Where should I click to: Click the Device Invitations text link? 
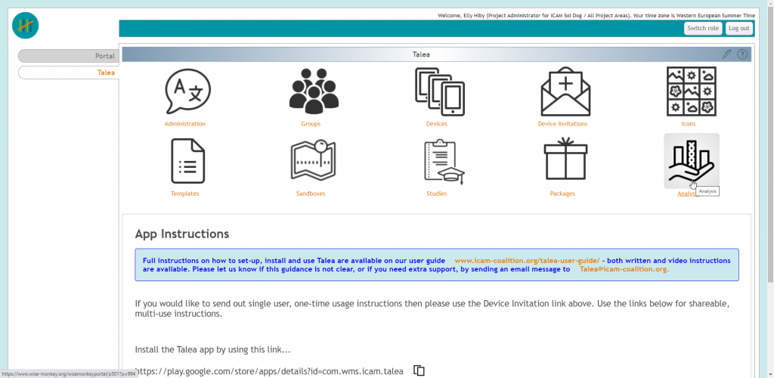point(562,124)
